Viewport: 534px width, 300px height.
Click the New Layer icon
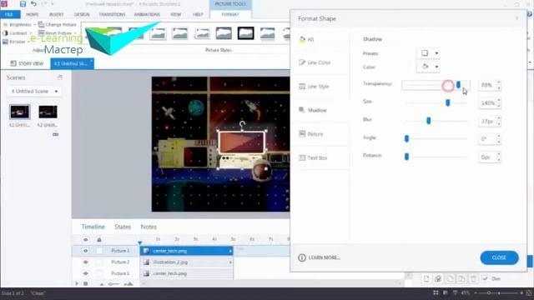pos(426,279)
